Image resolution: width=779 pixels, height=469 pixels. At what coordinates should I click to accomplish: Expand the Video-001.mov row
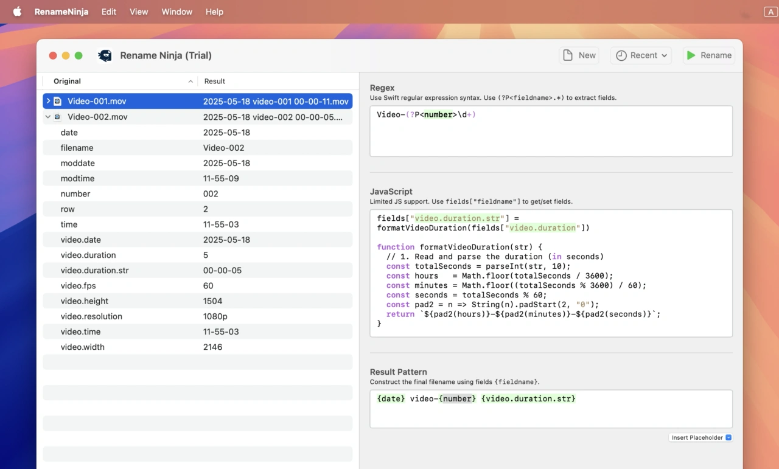pos(48,102)
